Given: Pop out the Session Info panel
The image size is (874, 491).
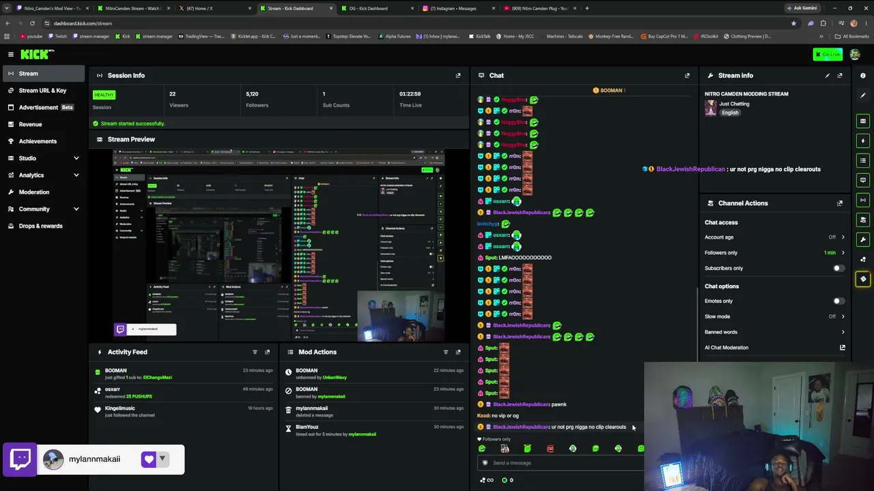Looking at the screenshot, I should 458,76.
